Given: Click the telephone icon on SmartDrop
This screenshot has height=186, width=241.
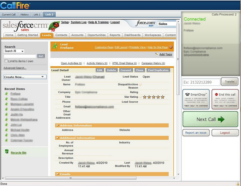Looking at the screenshot, I should 187,94.
